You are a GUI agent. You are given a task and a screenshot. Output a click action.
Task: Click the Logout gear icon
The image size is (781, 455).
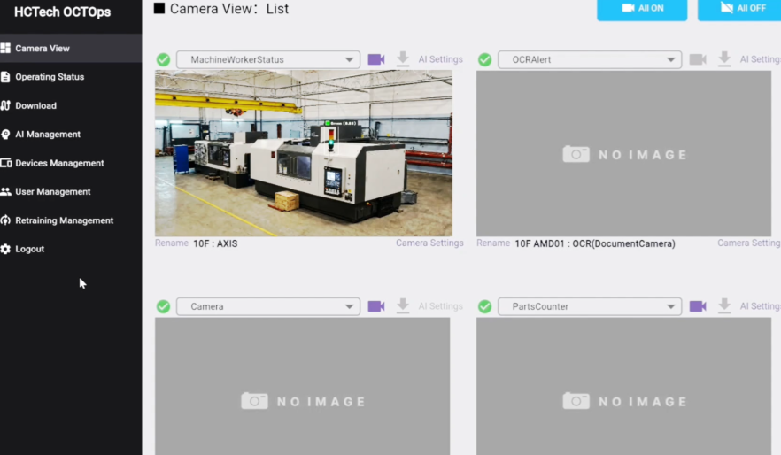[x=5, y=249]
